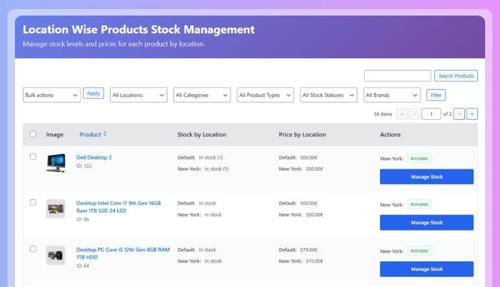500x287 pixels.
Task: Open the Dell Desktop 2 product thumbnail
Action: [x=56, y=163]
